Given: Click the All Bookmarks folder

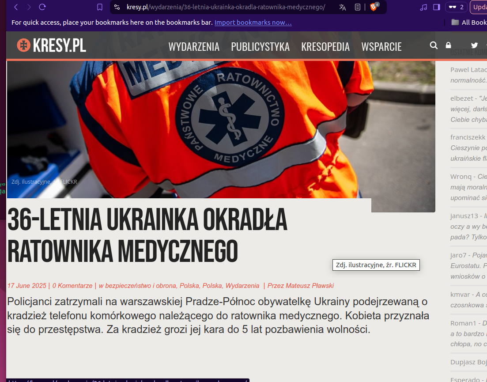Looking at the screenshot, I should [x=469, y=23].
